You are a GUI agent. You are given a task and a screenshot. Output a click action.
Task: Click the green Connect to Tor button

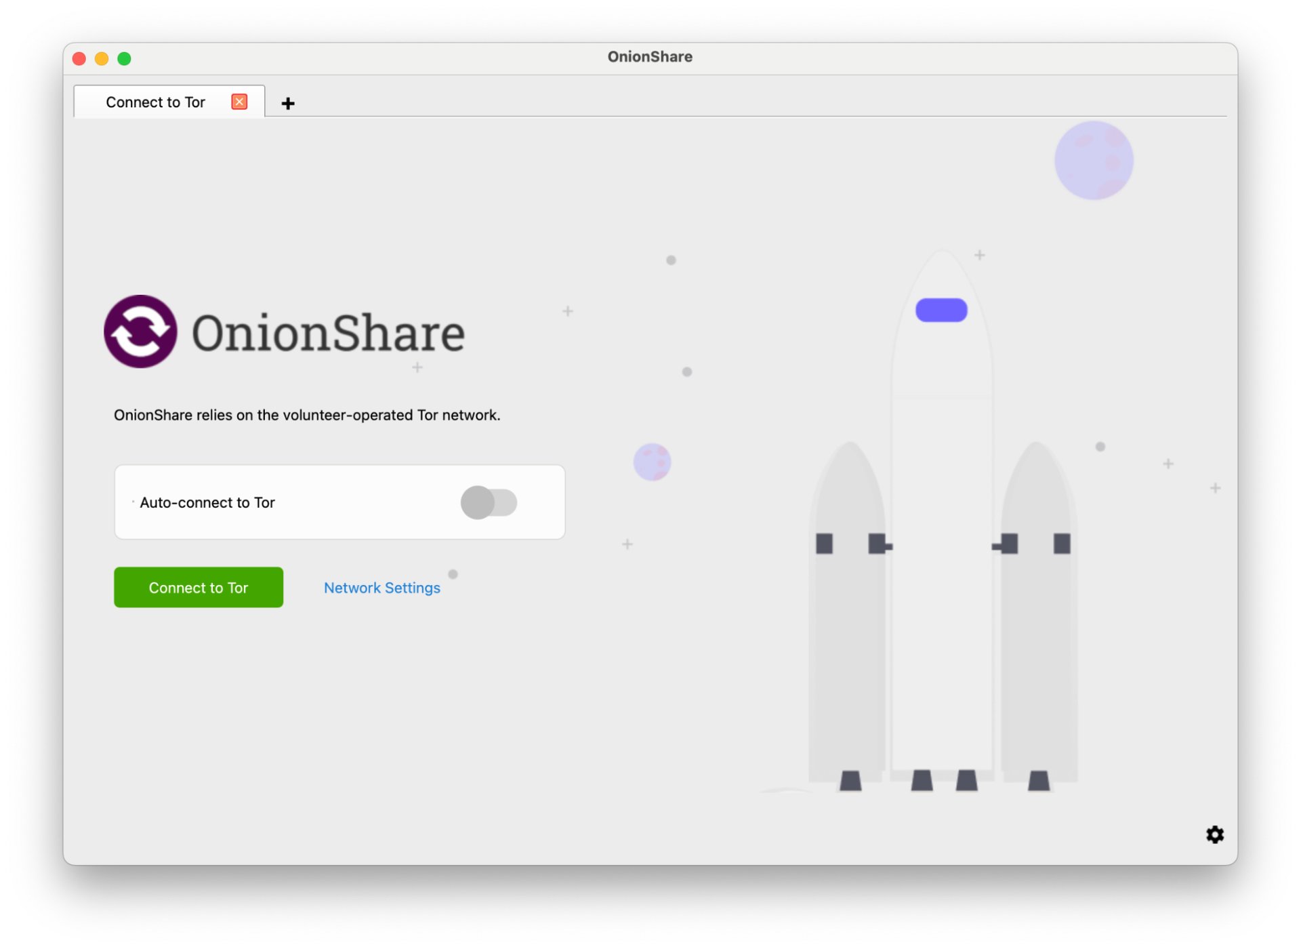click(x=199, y=587)
